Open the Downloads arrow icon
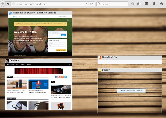Viewport: 166px width, 118px height. pyautogui.click(x=154, y=4)
